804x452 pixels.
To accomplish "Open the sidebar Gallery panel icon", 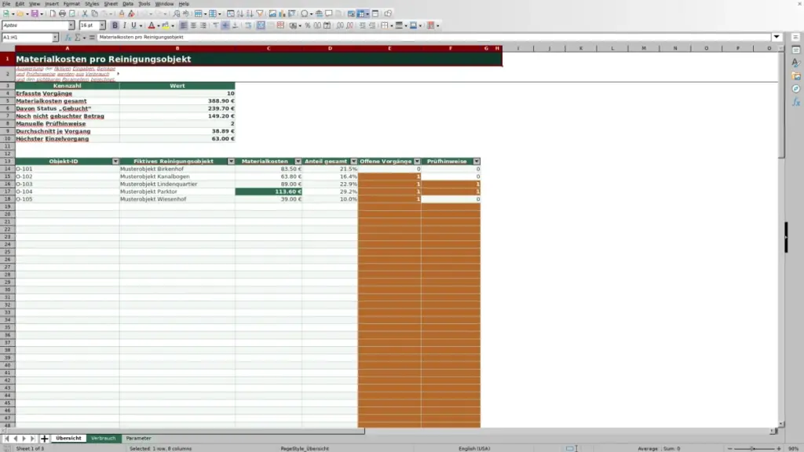I will [796, 76].
